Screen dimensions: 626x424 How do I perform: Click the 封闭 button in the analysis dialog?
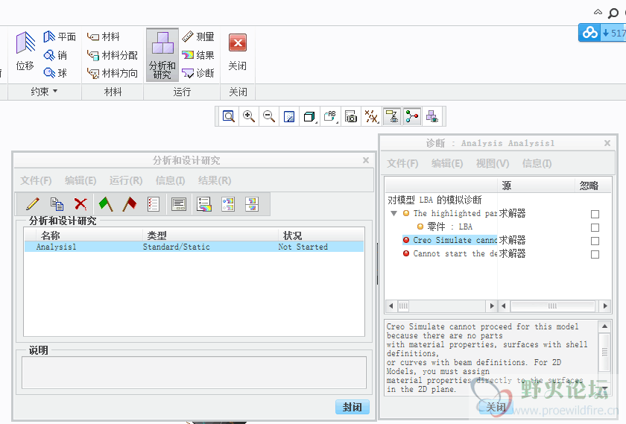352,407
